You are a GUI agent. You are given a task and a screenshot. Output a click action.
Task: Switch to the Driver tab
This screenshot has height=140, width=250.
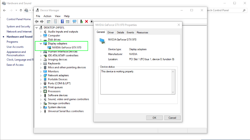pyautogui.click(x=111, y=33)
